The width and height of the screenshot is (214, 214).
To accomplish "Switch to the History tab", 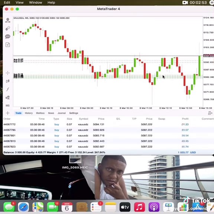I will click(29, 113).
